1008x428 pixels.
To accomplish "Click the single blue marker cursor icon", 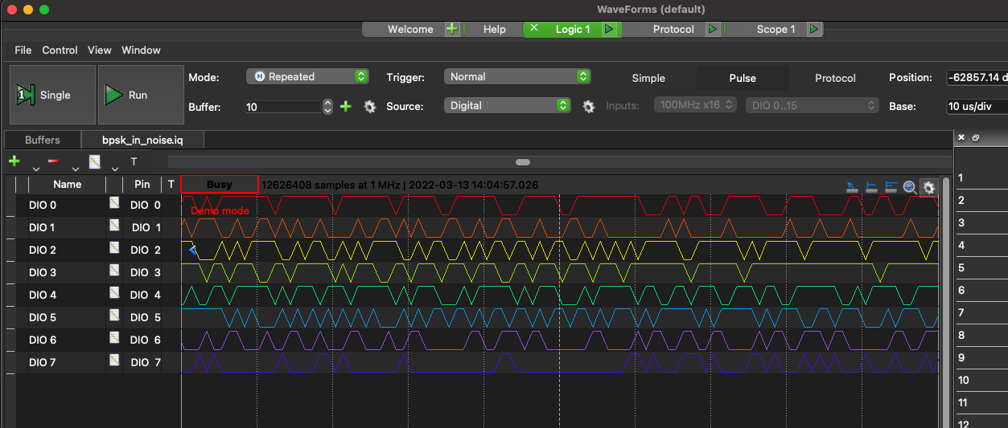I will coord(872,187).
